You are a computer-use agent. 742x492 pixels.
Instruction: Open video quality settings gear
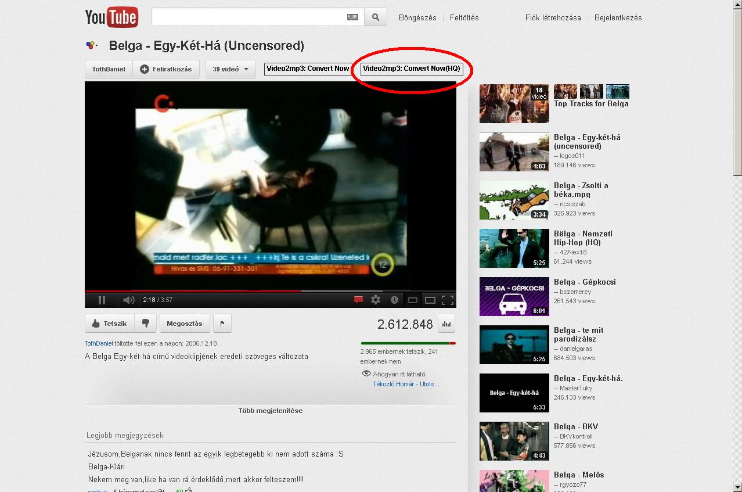tap(376, 300)
